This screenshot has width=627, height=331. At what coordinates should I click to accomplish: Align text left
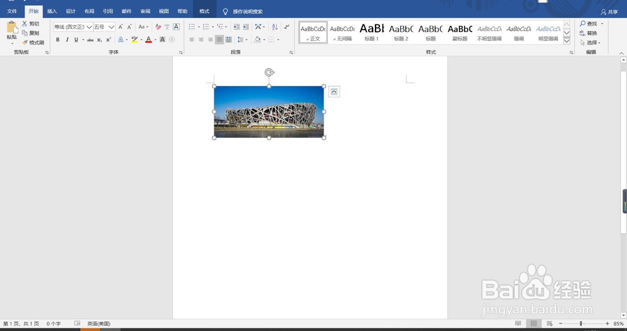(192, 39)
